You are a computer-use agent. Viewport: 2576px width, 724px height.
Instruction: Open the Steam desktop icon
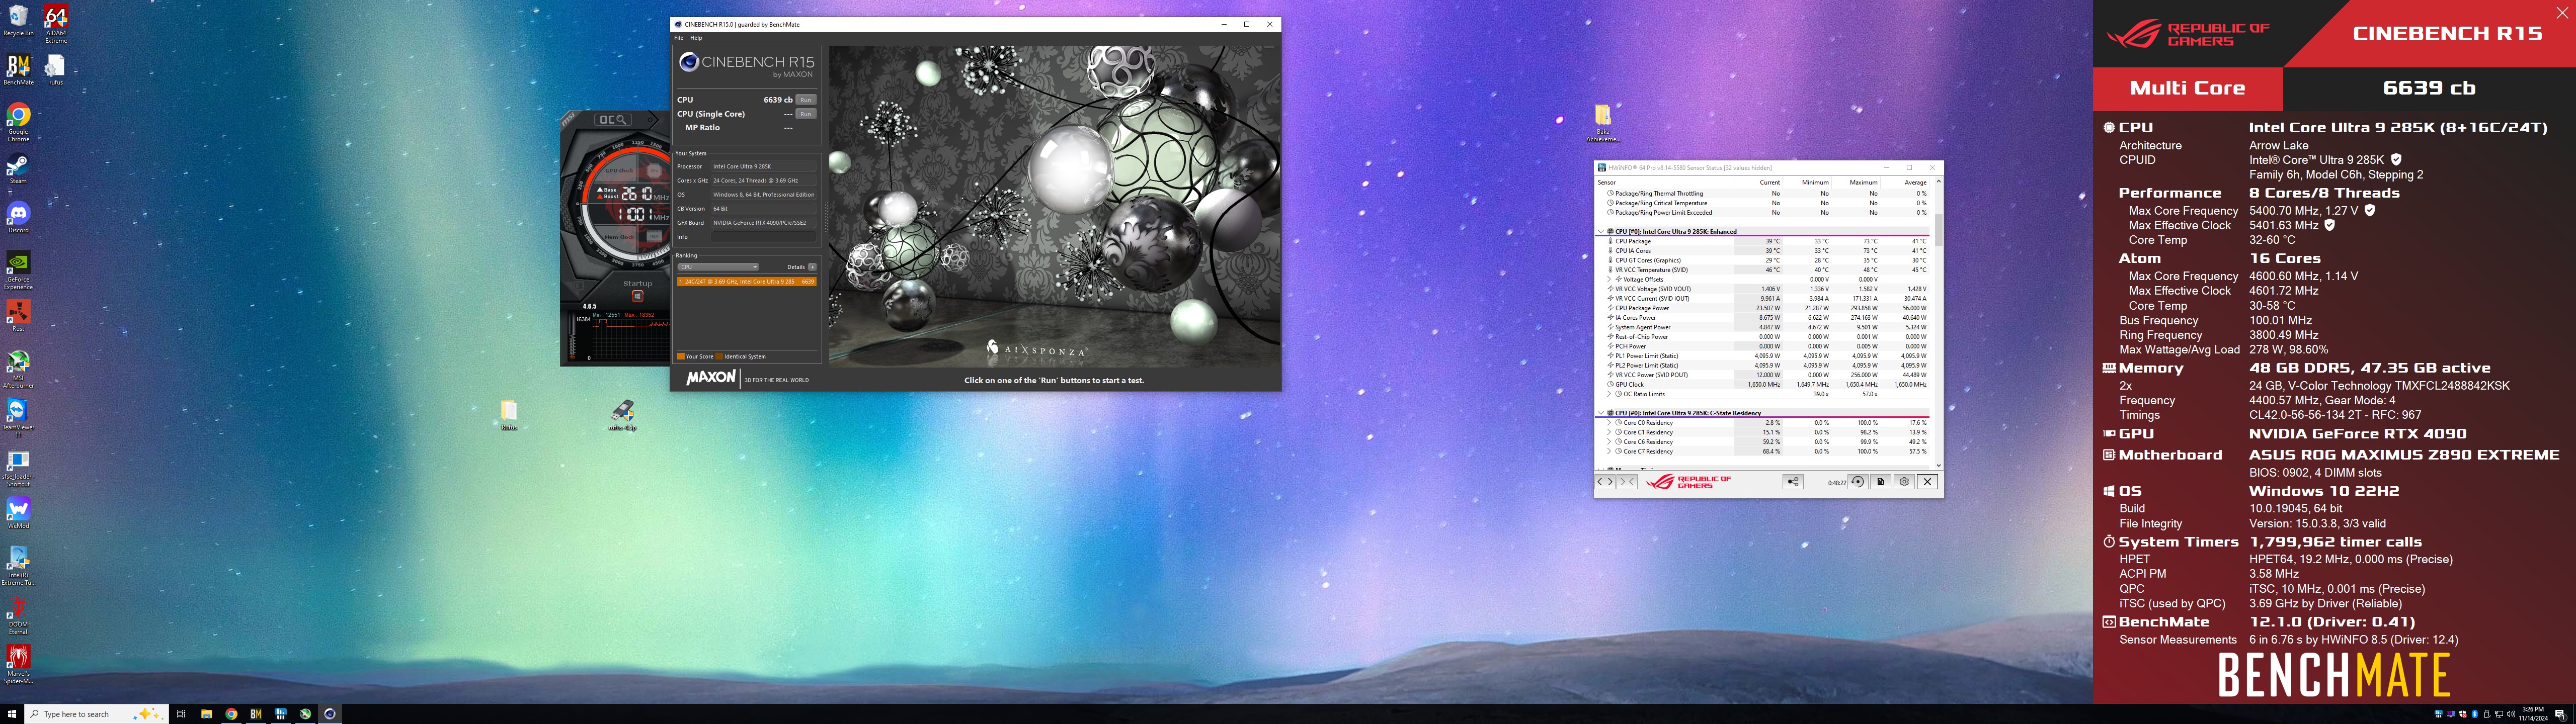tap(18, 168)
